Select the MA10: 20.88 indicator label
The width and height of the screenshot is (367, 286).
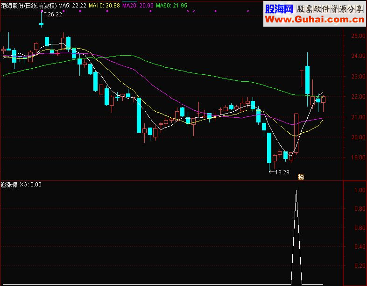pos(104,6)
